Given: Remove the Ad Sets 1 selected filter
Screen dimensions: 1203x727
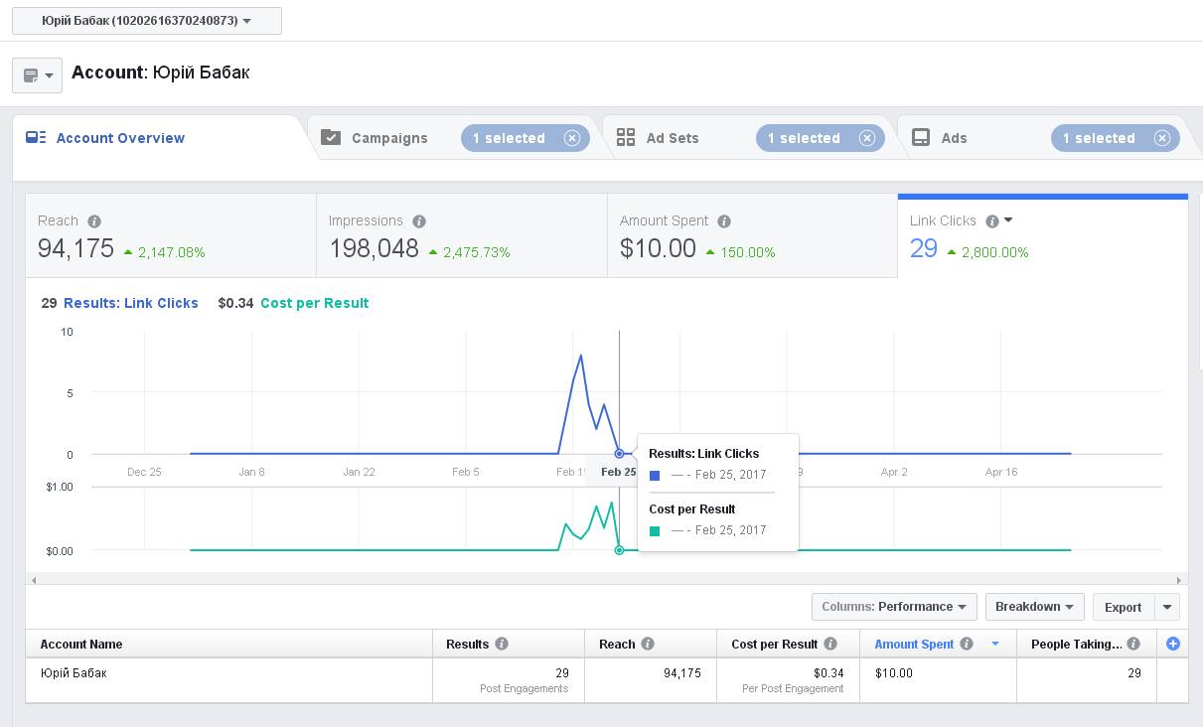Looking at the screenshot, I should pyautogui.click(x=867, y=138).
